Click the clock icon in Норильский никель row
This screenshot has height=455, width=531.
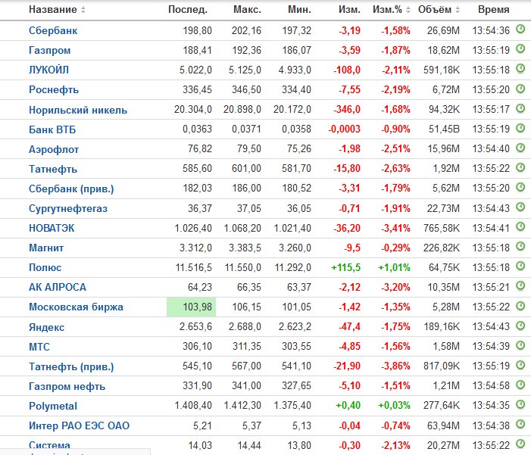(x=520, y=108)
